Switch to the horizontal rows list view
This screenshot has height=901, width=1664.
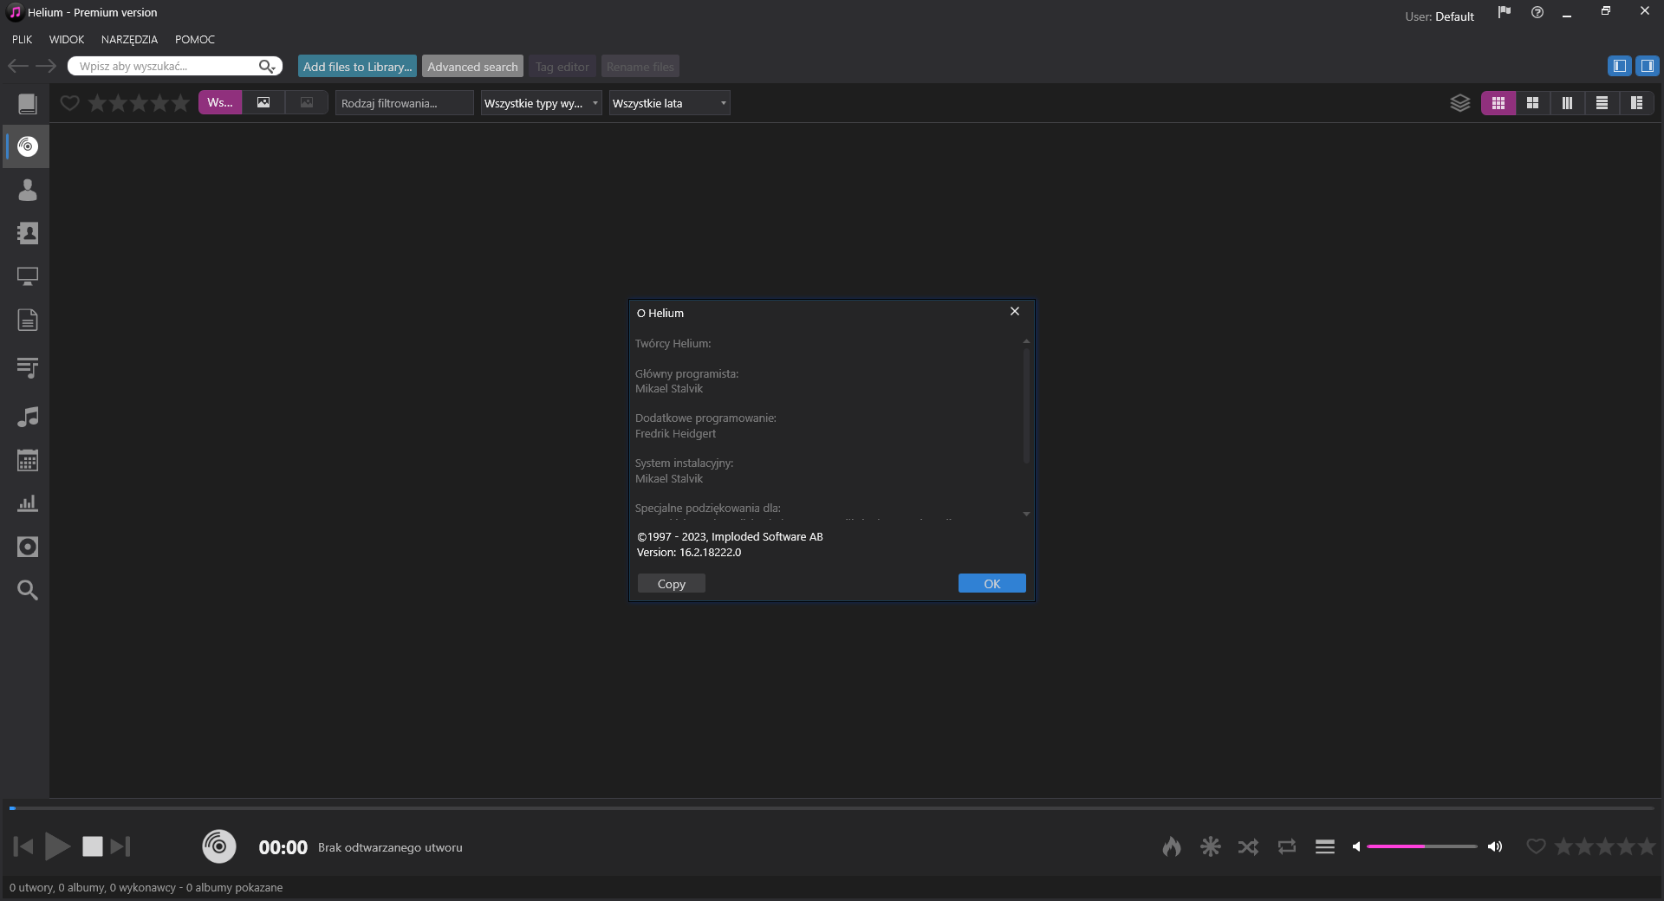[x=1602, y=103]
